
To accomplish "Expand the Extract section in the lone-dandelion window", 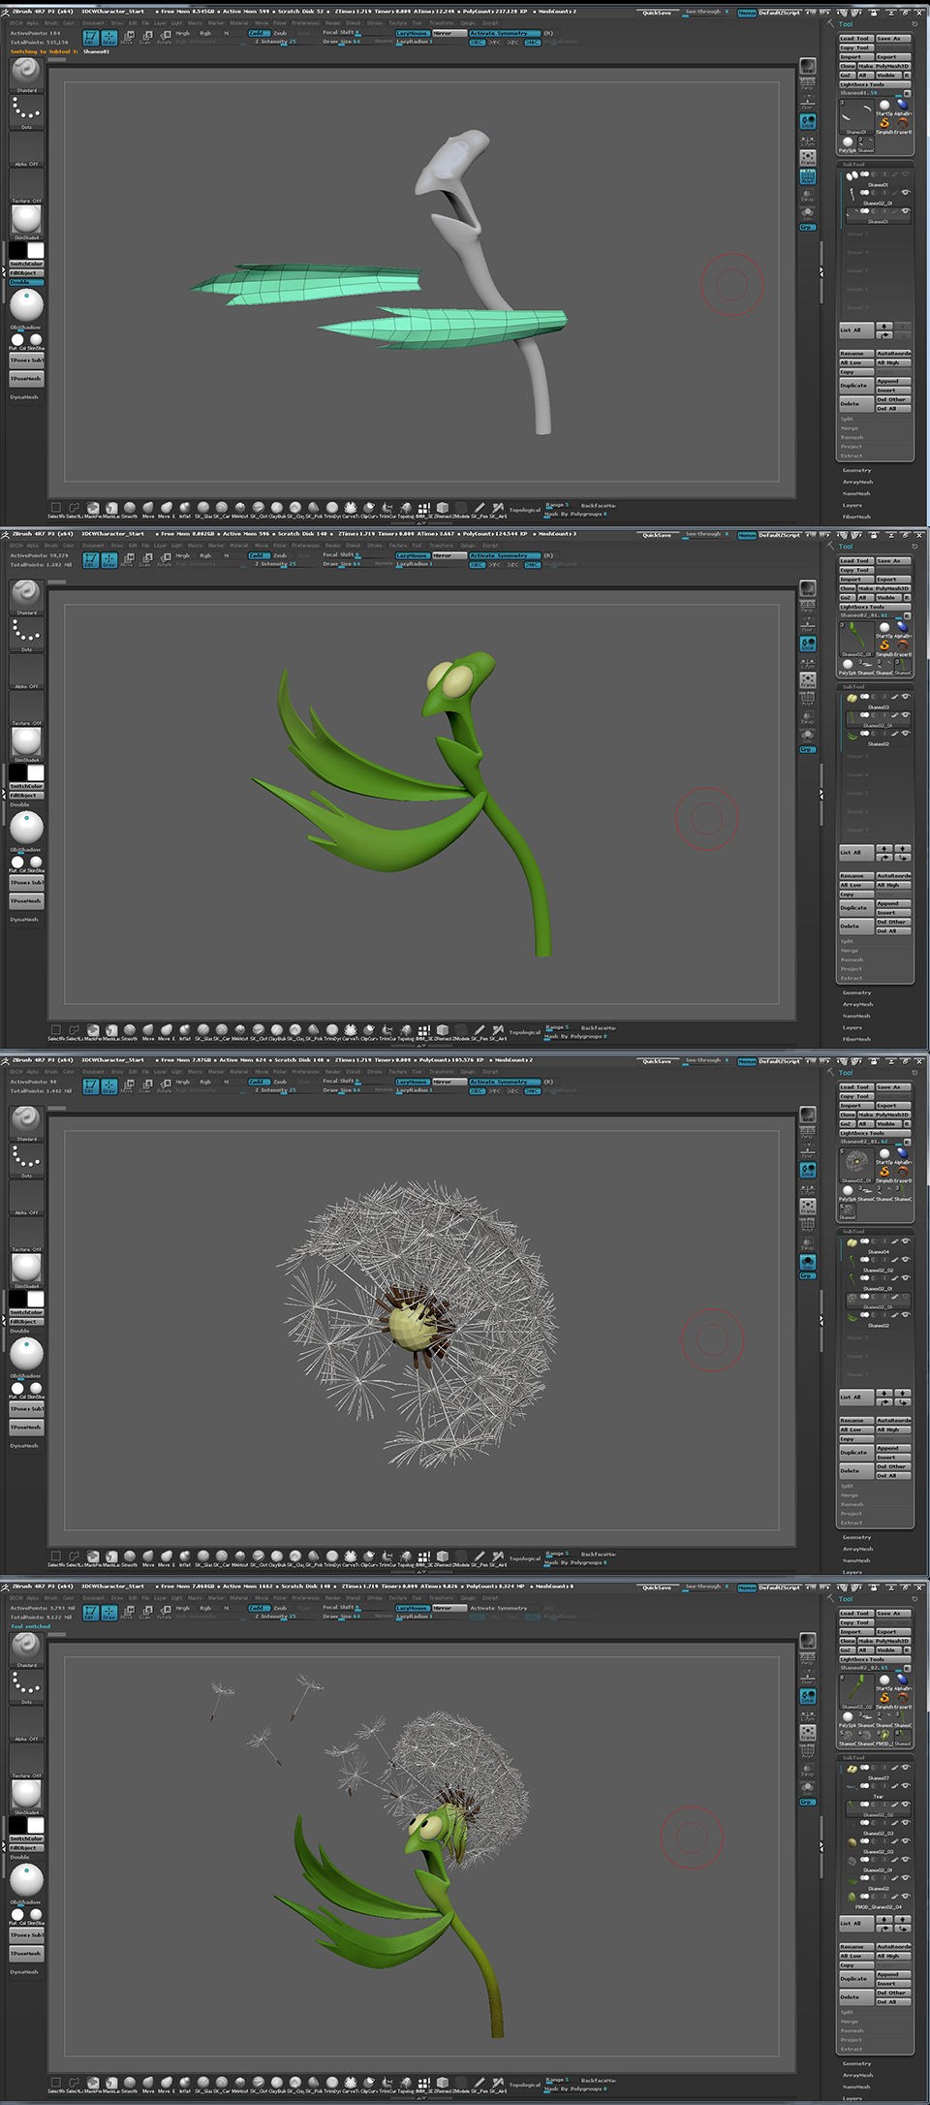I will coord(852,1523).
